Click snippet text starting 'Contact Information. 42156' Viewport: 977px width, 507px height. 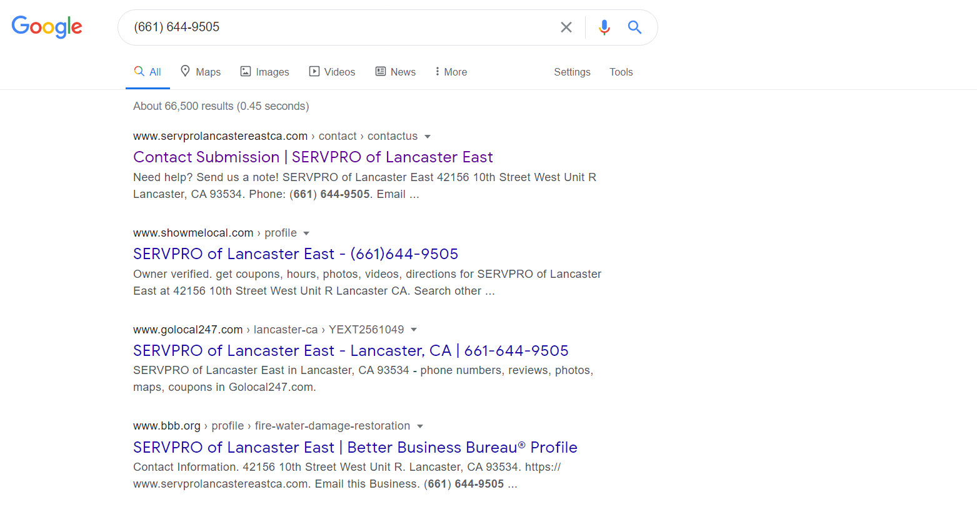347,475
